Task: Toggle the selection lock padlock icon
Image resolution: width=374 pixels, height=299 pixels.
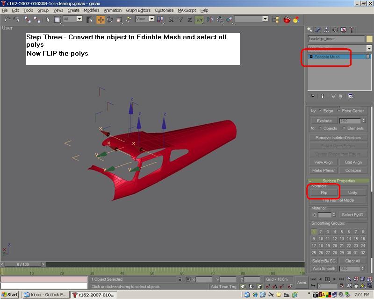Action: [x=180, y=279]
